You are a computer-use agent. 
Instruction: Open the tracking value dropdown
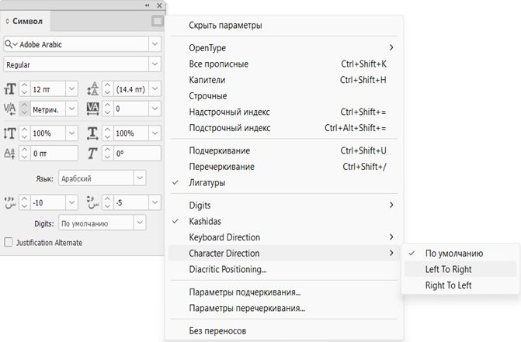(155, 109)
